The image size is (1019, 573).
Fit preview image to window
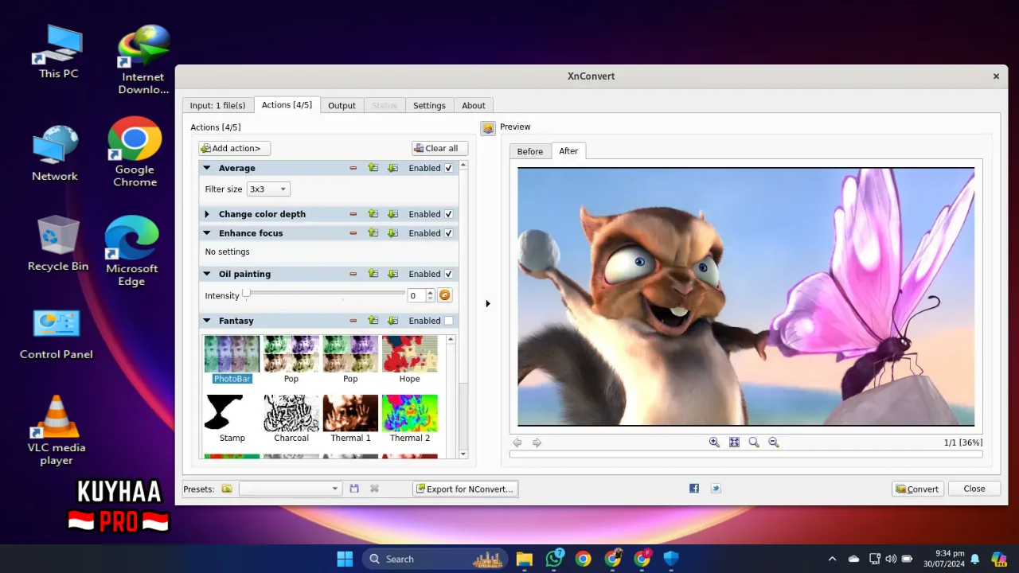click(x=734, y=442)
